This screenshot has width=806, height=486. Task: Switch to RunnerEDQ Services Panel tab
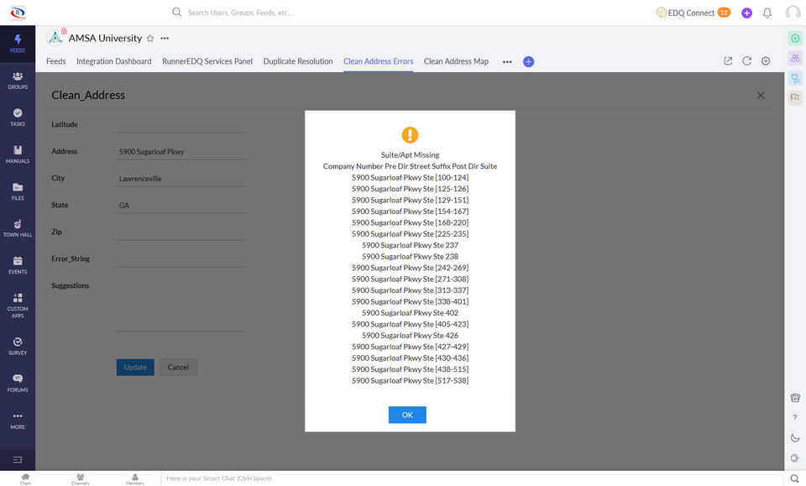point(207,61)
